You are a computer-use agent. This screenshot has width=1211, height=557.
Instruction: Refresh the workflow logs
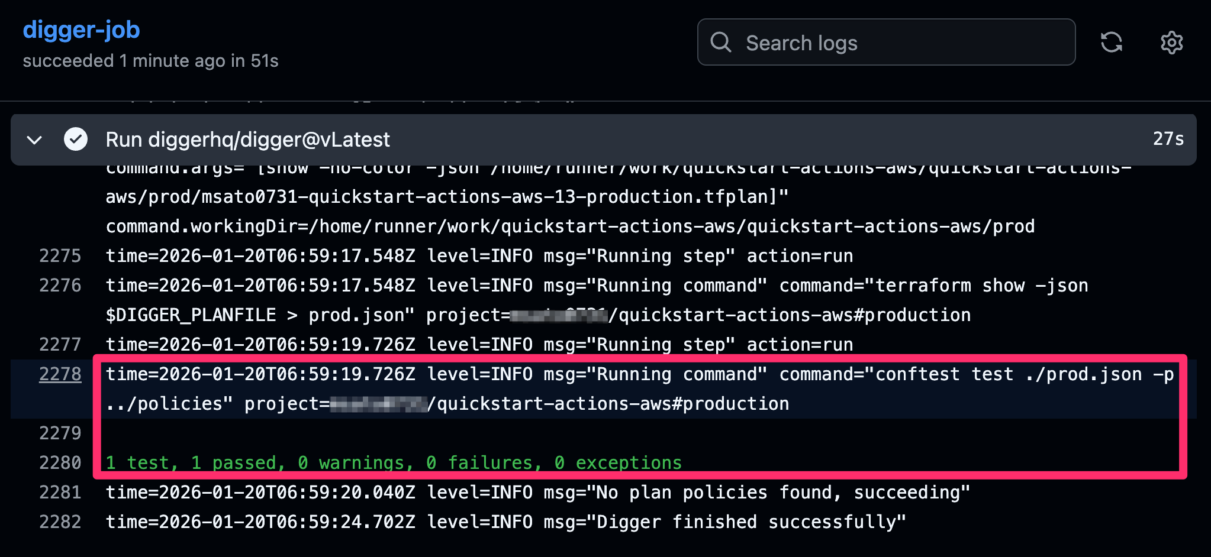pos(1112,42)
